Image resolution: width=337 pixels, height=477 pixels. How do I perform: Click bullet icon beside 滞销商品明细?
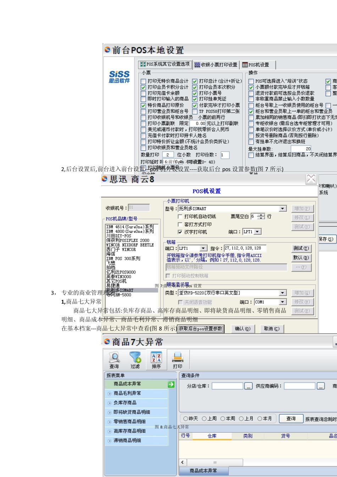pos(110,441)
